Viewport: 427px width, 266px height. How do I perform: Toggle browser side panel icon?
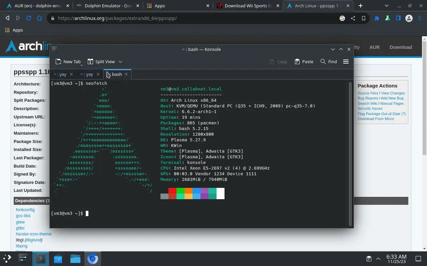pyautogui.click(x=398, y=18)
